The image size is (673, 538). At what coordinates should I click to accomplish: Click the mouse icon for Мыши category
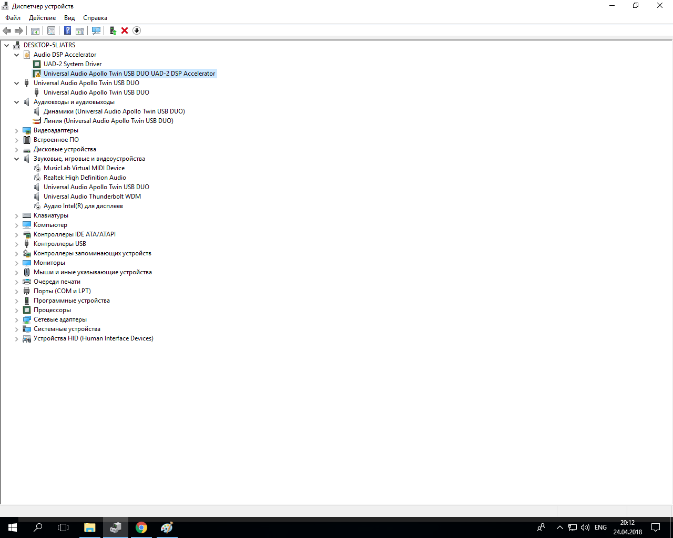[x=27, y=272]
